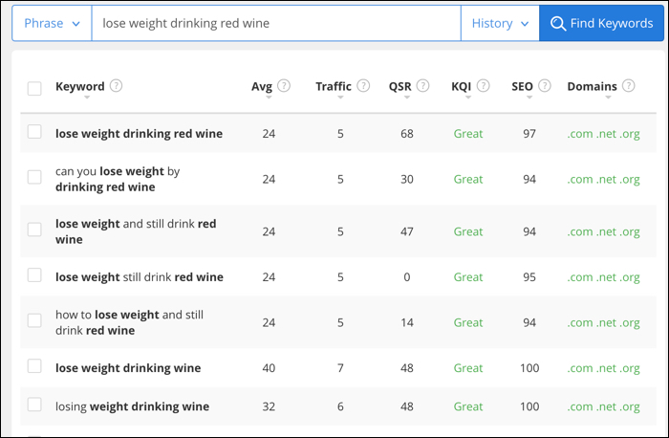Open the Avg column help icon

[x=284, y=86]
